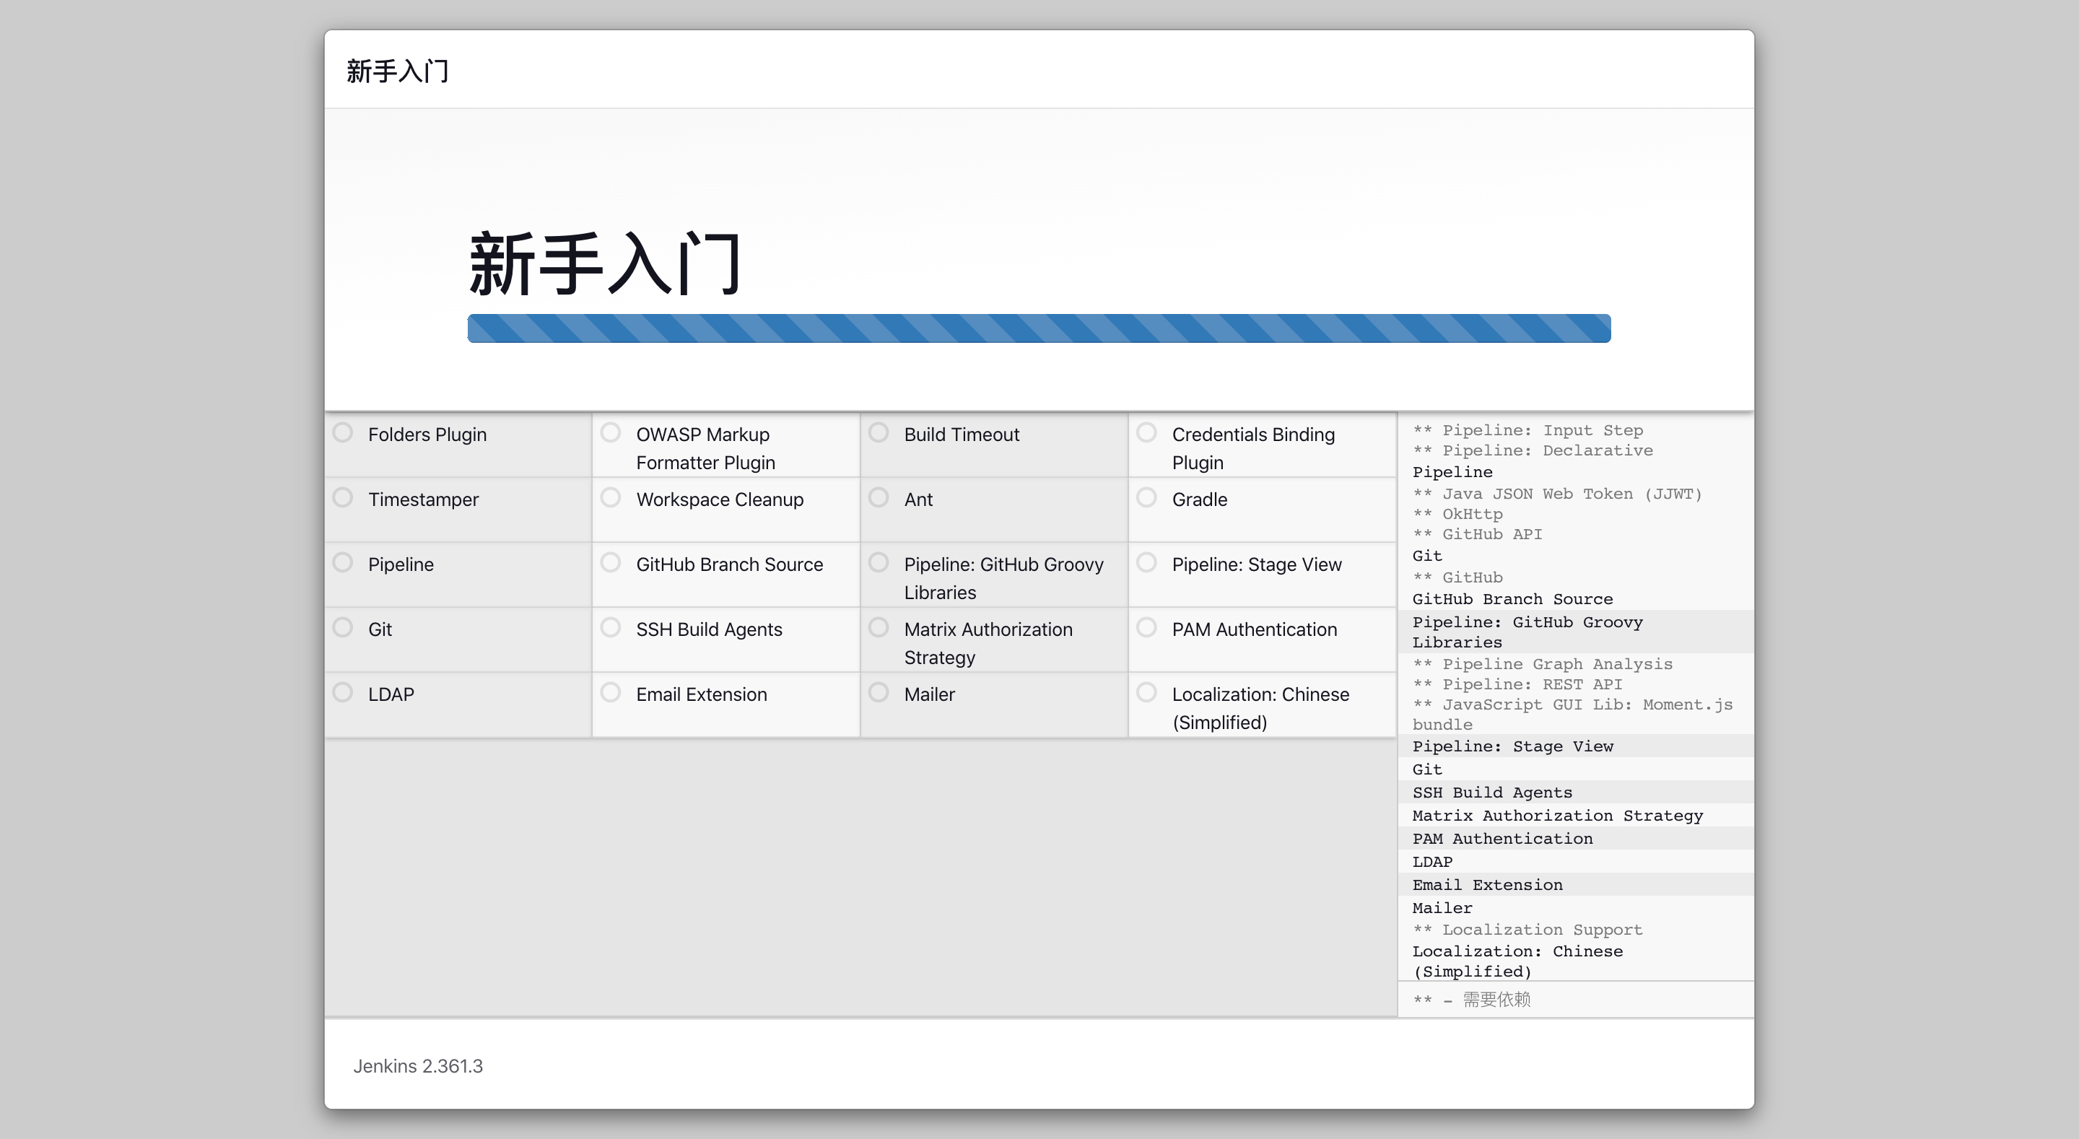Click the status circle beside Matrix Authorization Strategy
The width and height of the screenshot is (2079, 1139).
click(879, 627)
